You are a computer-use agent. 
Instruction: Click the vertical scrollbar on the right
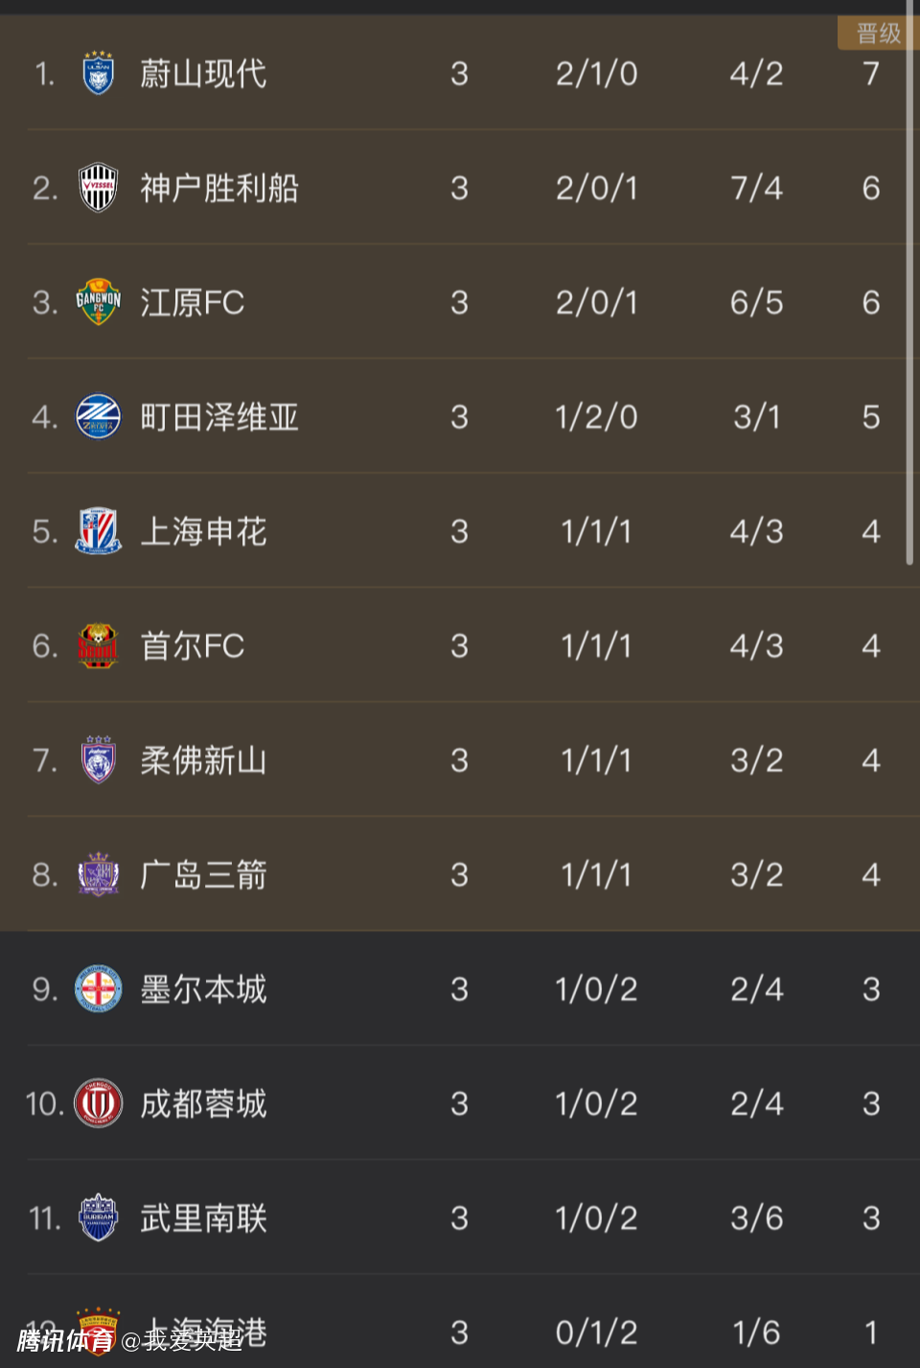909,288
